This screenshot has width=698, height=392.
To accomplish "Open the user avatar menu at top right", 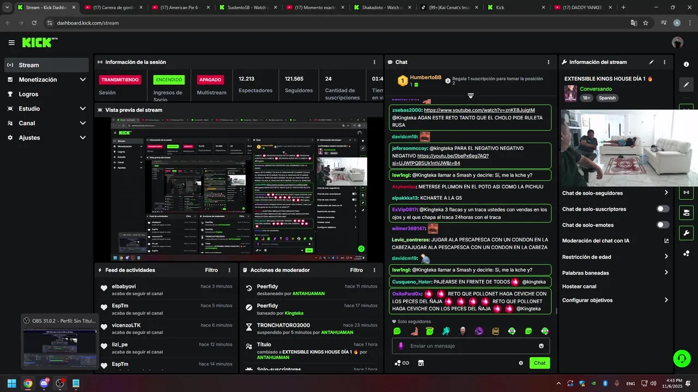I will click(677, 42).
